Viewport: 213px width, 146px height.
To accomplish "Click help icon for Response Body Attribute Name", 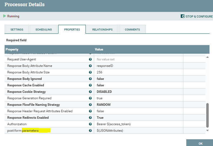I will 90,66.
